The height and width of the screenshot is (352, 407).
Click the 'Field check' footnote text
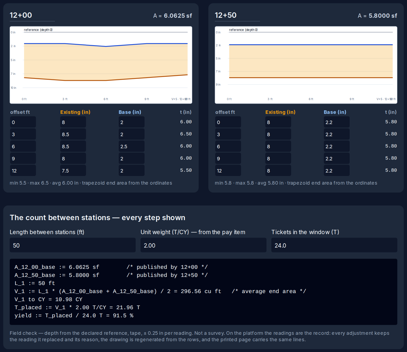199,336
